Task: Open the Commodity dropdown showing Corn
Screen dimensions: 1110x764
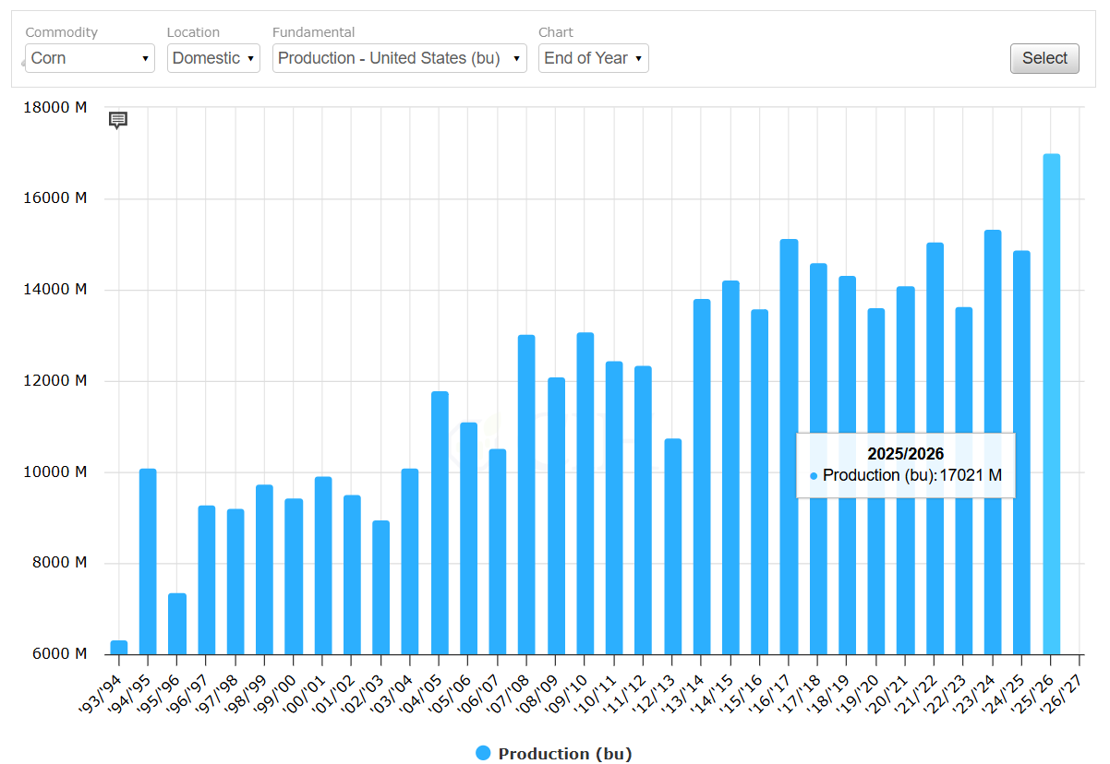Action: (90, 58)
